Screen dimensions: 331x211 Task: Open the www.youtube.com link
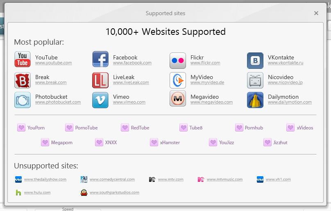[x=54, y=63]
